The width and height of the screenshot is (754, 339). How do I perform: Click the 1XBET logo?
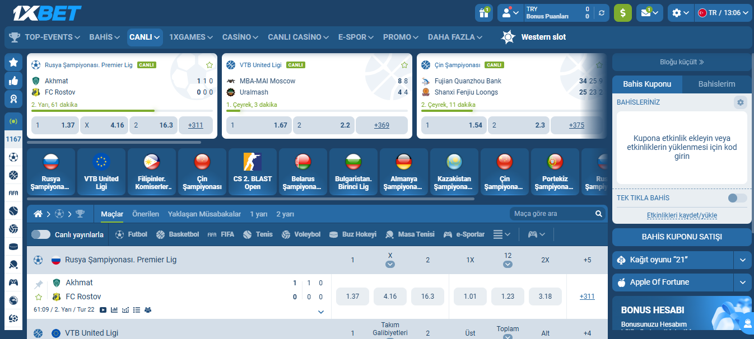pyautogui.click(x=47, y=13)
